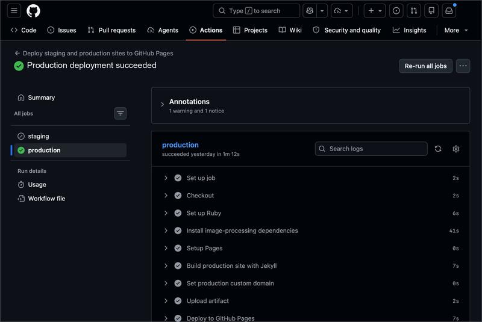Click the Set up job success icon
Image resolution: width=482 pixels, height=322 pixels.
click(x=178, y=178)
